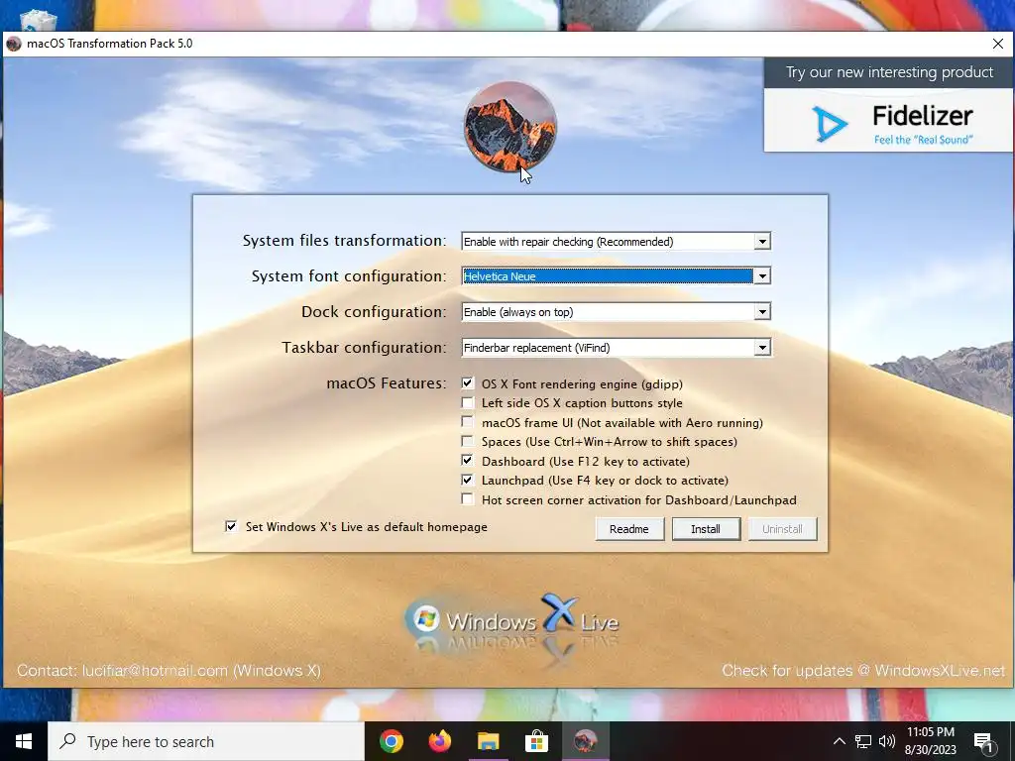Open Microsoft Store from the taskbar
The width and height of the screenshot is (1015, 761).
pyautogui.click(x=536, y=741)
